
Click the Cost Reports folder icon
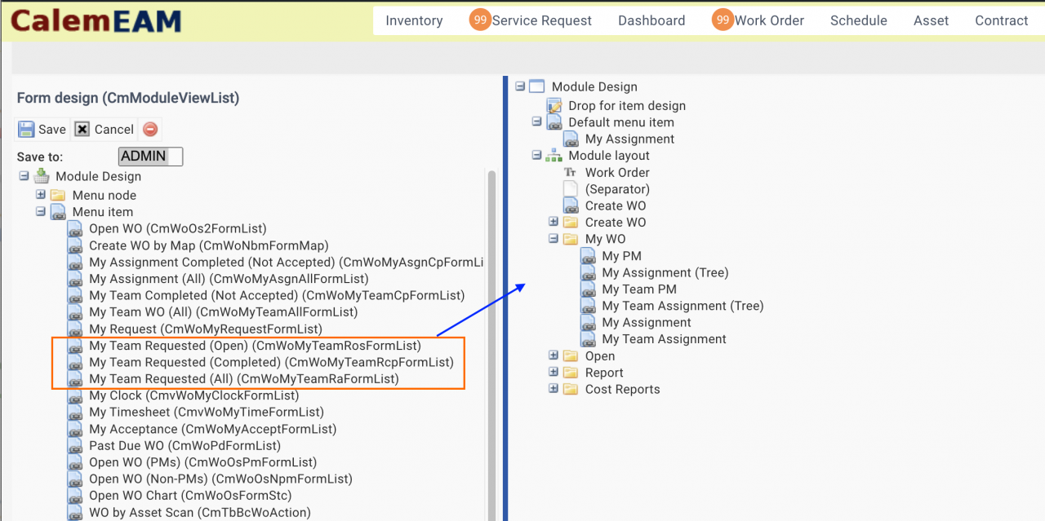[571, 390]
